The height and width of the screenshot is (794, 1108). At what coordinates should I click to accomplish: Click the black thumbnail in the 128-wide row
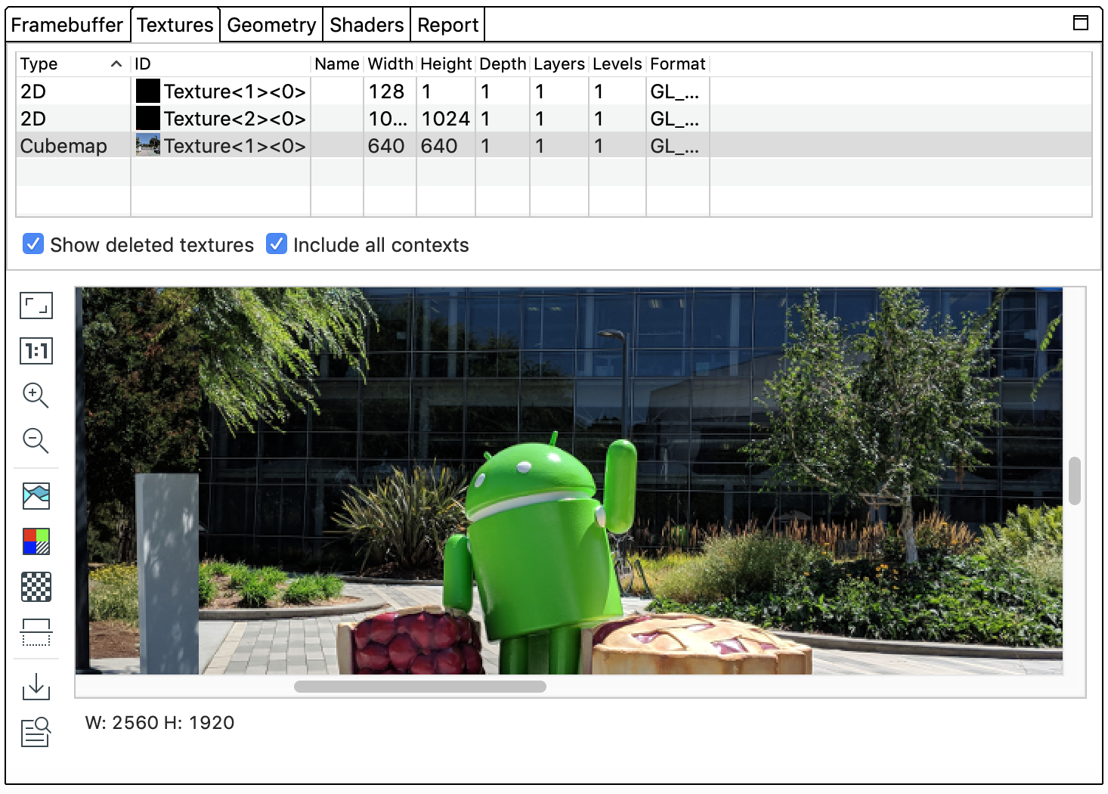tap(148, 91)
